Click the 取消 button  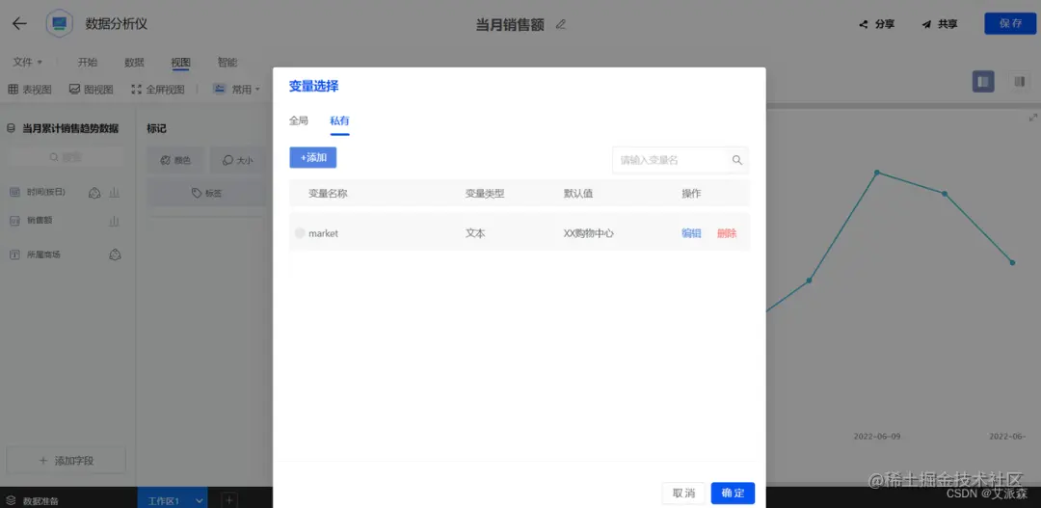(x=683, y=493)
